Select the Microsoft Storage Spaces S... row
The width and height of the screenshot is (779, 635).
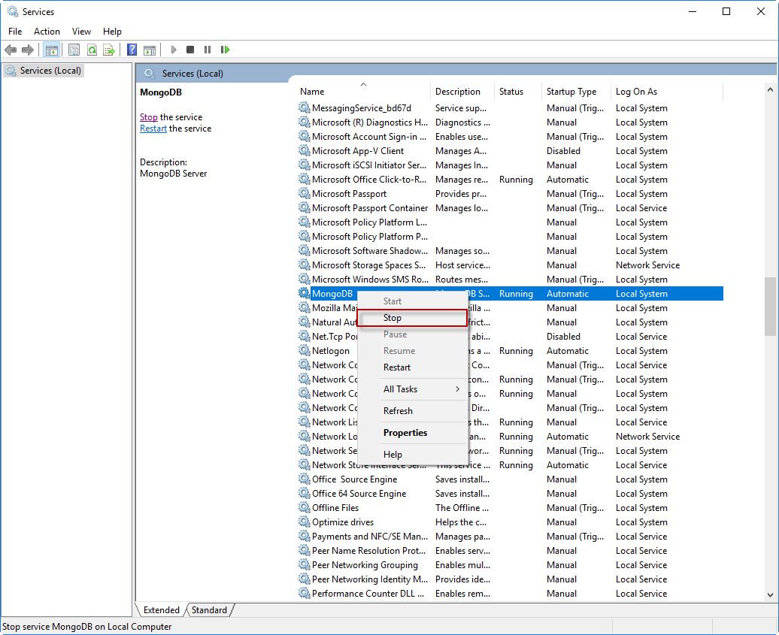tap(511, 265)
